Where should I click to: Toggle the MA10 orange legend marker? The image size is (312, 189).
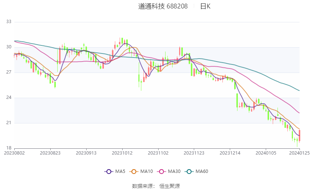(134, 171)
